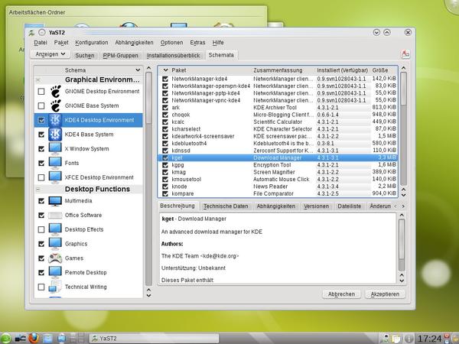Image resolution: width=459 pixels, height=344 pixels.
Task: Click the Graphics monitor icon
Action: pyautogui.click(x=55, y=244)
